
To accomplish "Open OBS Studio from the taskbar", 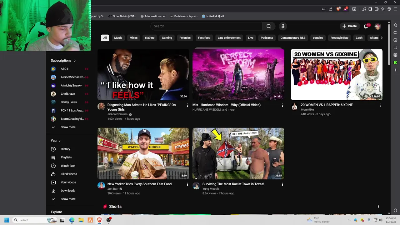I will pos(108,220).
